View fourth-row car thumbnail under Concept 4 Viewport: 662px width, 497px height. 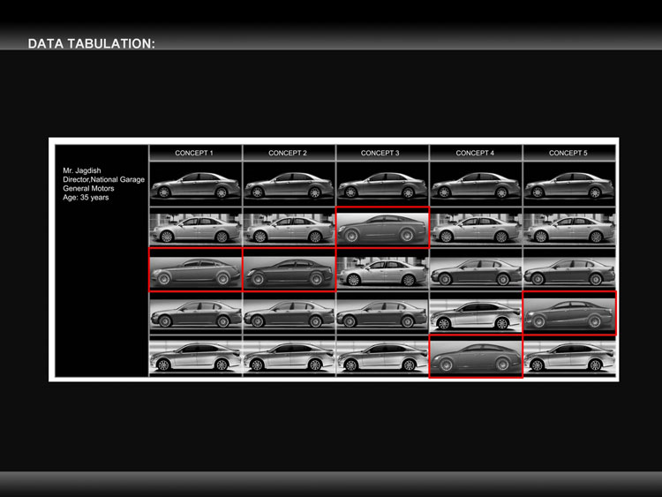coord(476,314)
